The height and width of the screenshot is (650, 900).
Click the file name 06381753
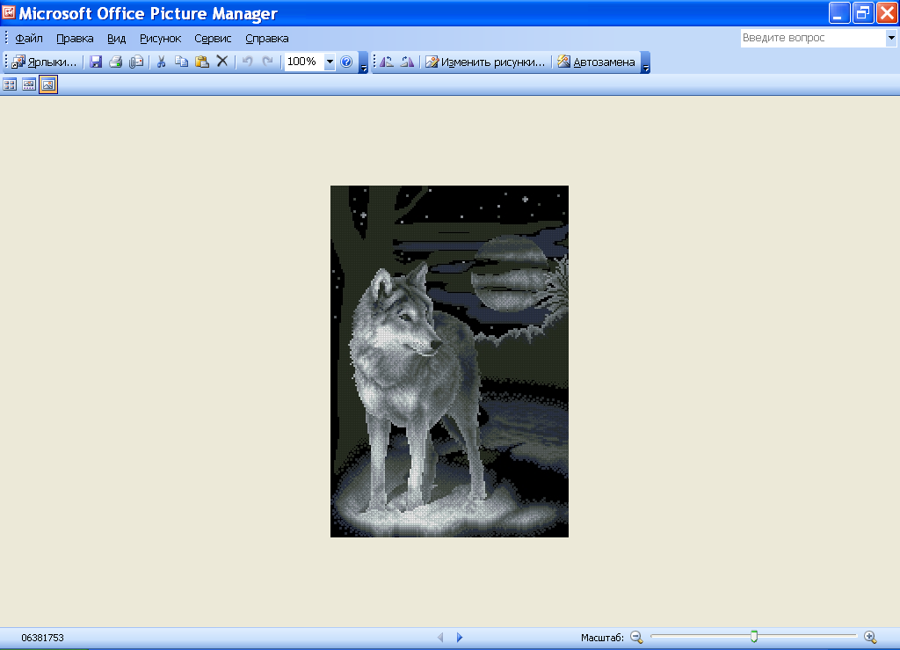tap(42, 638)
